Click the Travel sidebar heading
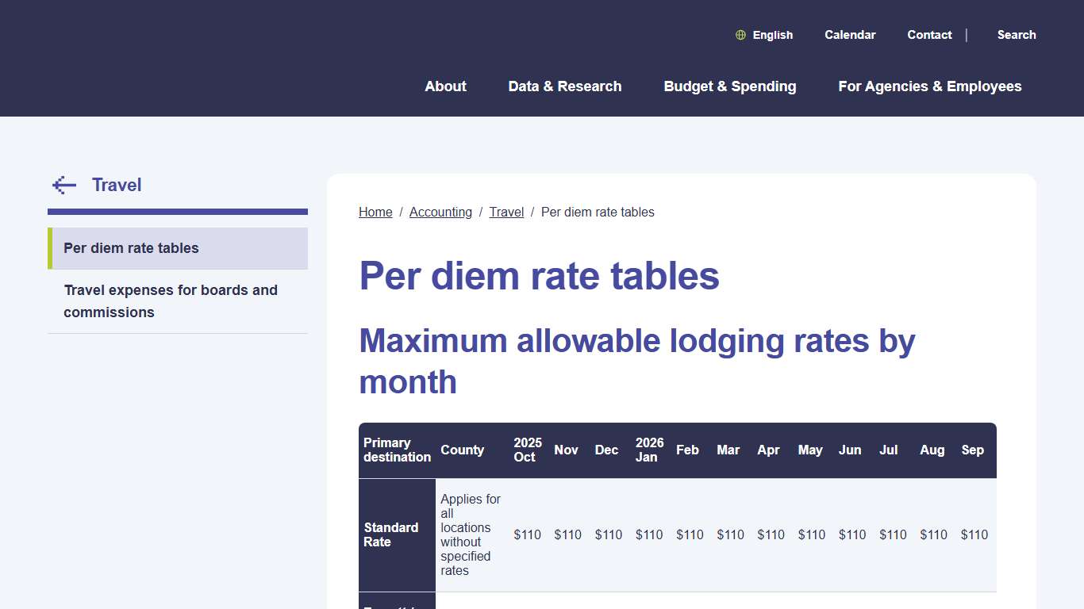The height and width of the screenshot is (609, 1084). (117, 185)
